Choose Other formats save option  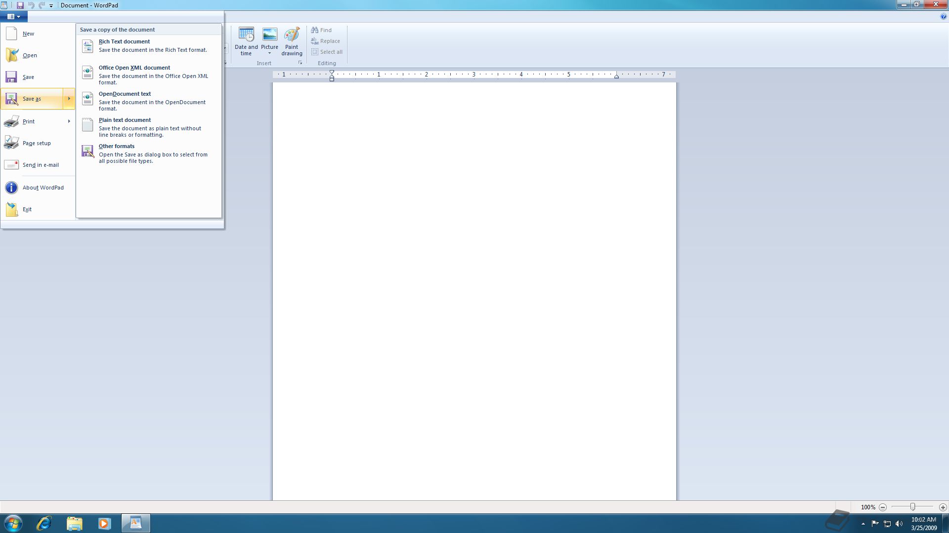click(x=148, y=153)
